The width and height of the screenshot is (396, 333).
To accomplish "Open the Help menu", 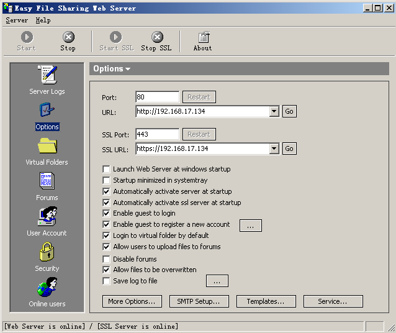I will pos(43,21).
